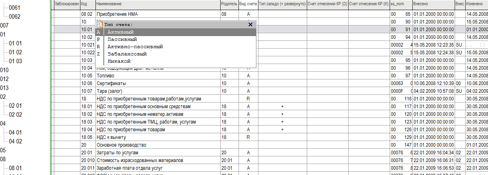The width and height of the screenshot is (488, 175).
Task: Click 'НДС по приобретенным нематер.активам' row
Action: click(158, 114)
